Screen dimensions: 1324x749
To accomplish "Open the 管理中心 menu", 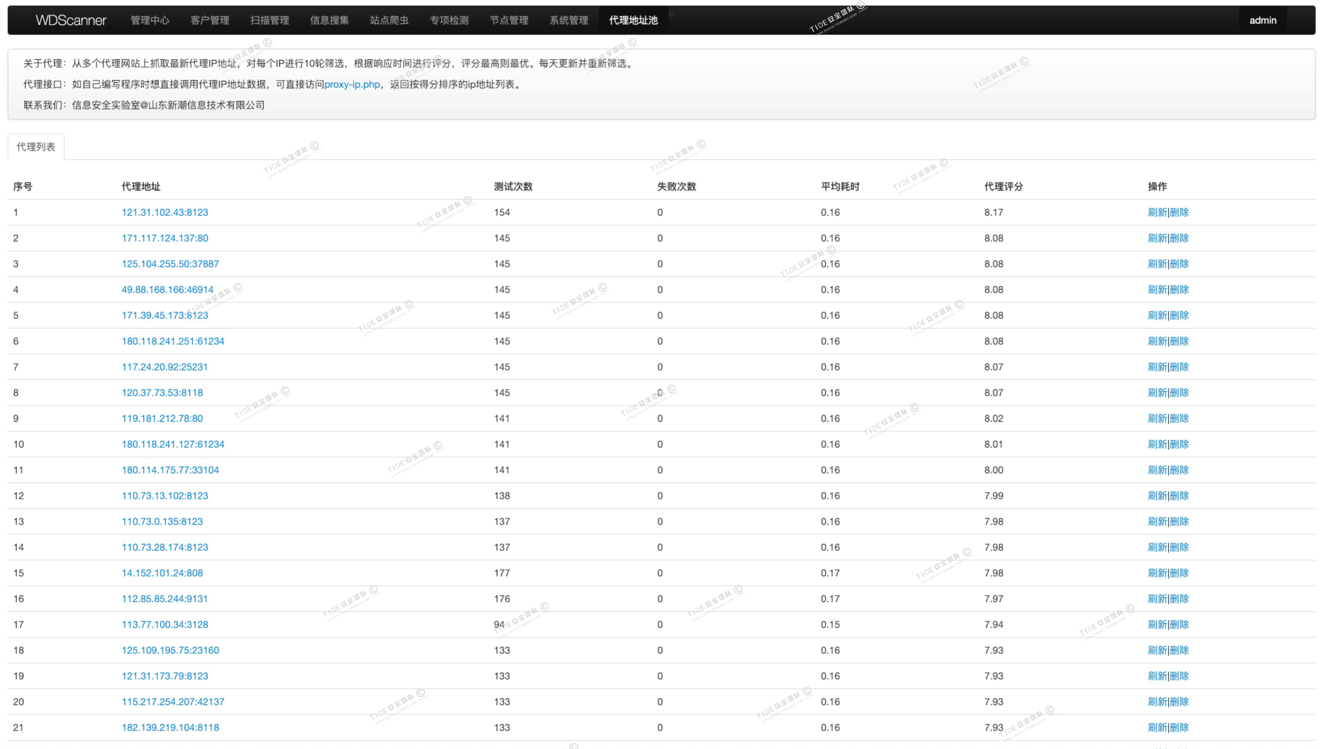I will 150,20.
